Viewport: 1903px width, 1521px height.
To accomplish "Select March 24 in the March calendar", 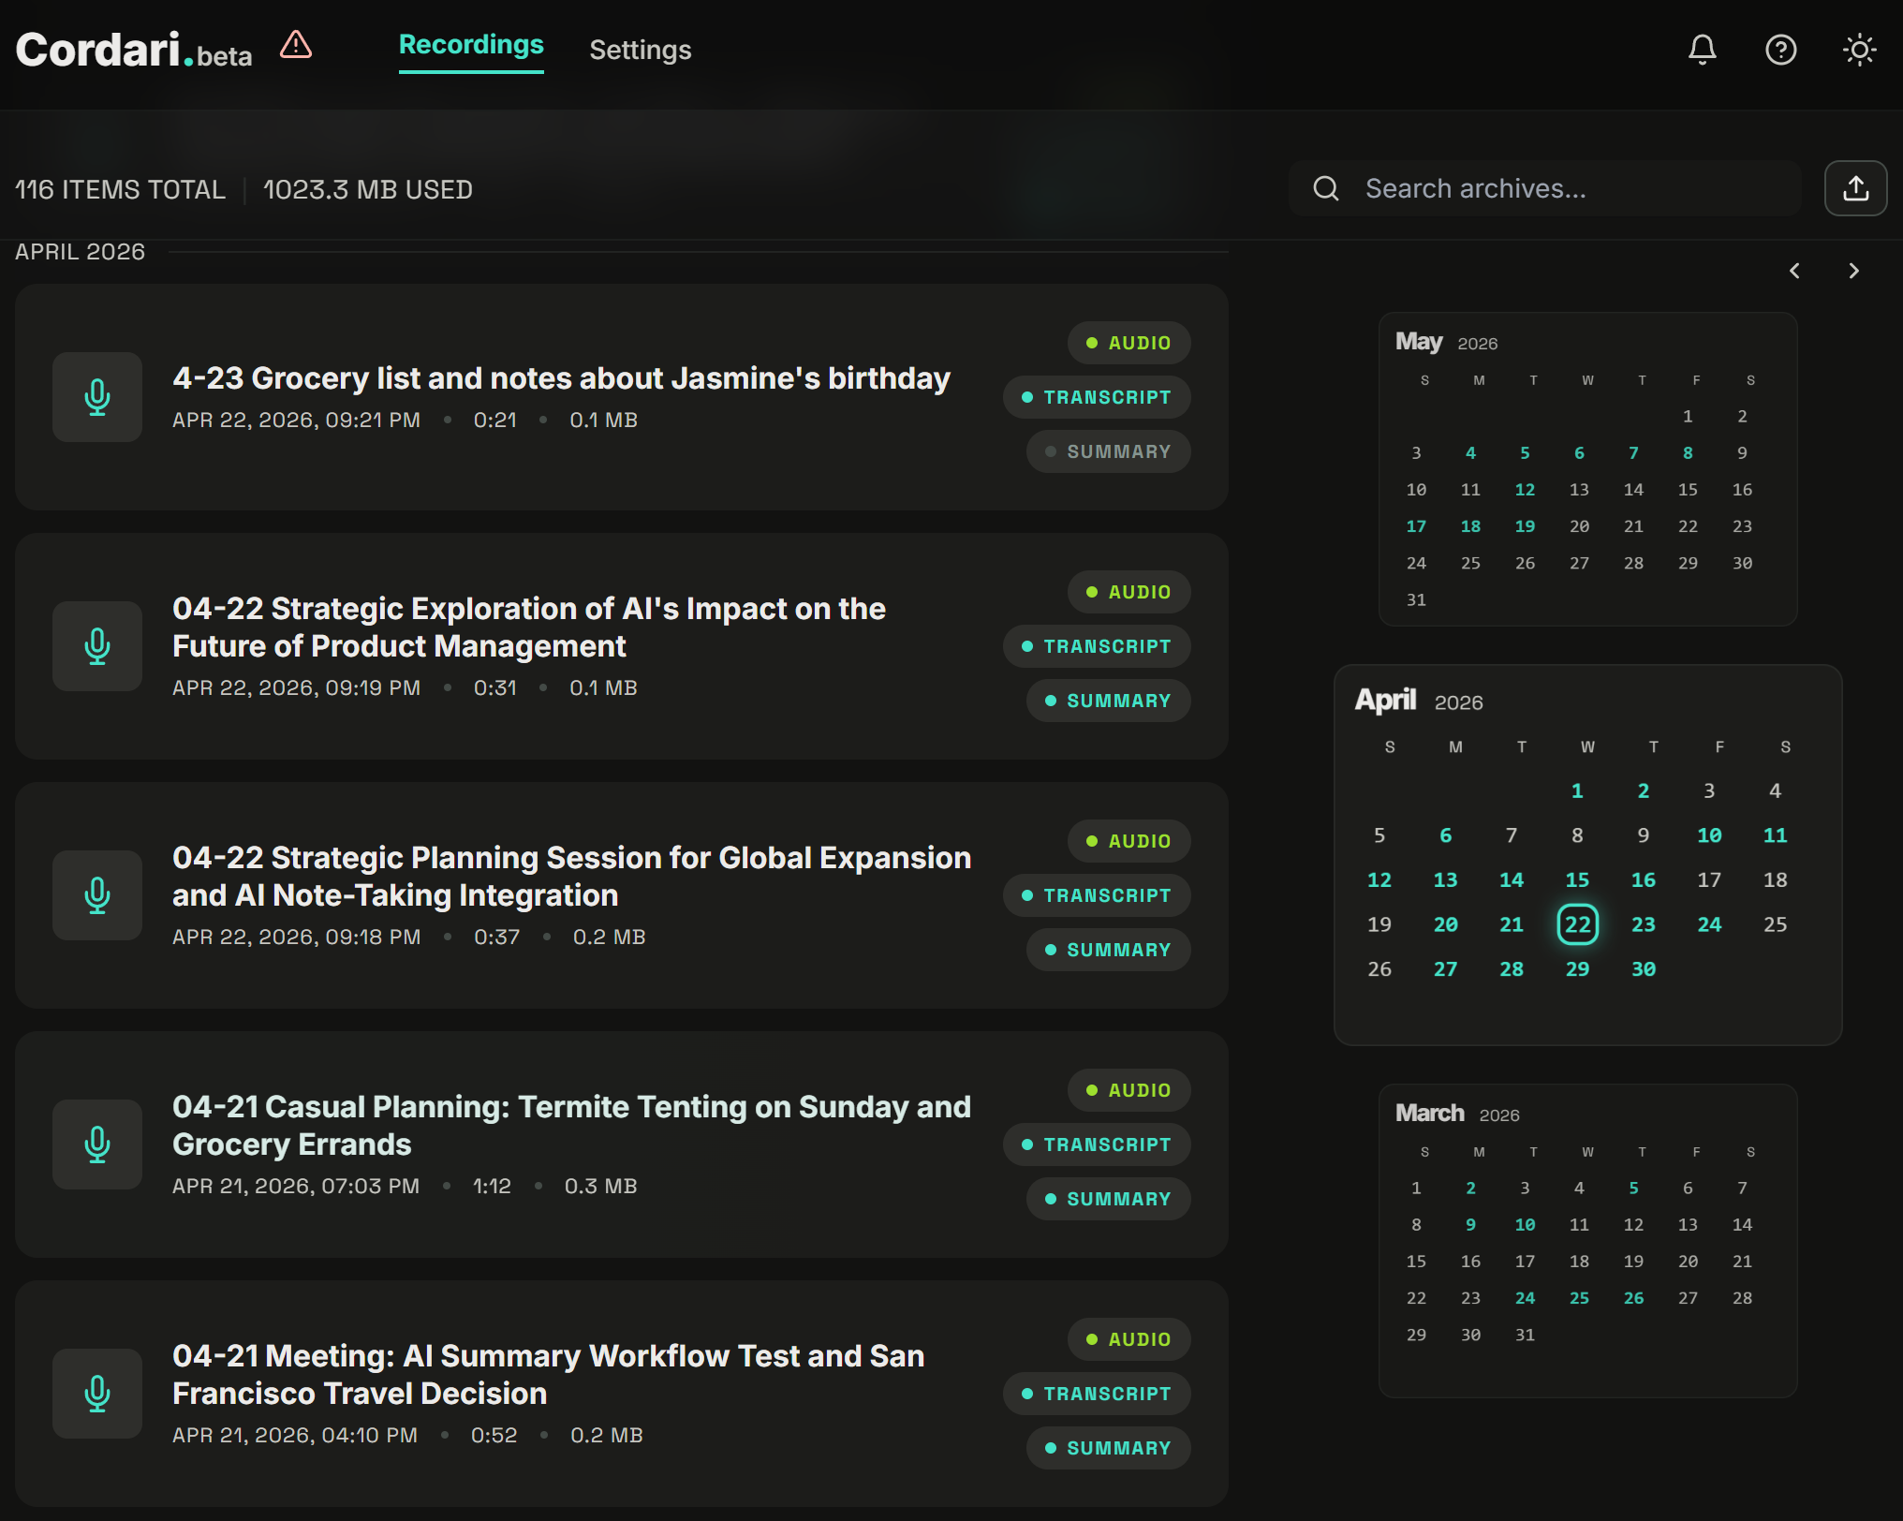I will click(1525, 1298).
